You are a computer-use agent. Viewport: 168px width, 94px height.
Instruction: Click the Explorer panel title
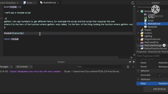click(x=156, y=3)
